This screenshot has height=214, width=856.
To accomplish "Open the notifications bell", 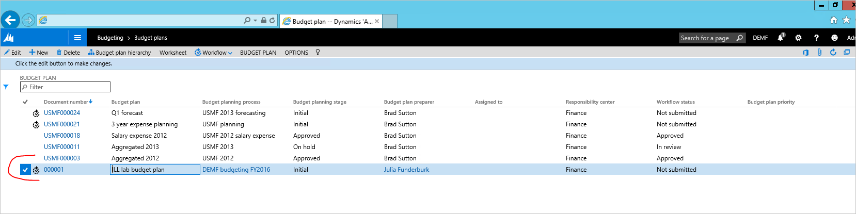I will [x=780, y=38].
